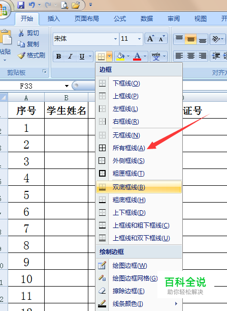Toggle bold formatting

[x=59, y=56]
